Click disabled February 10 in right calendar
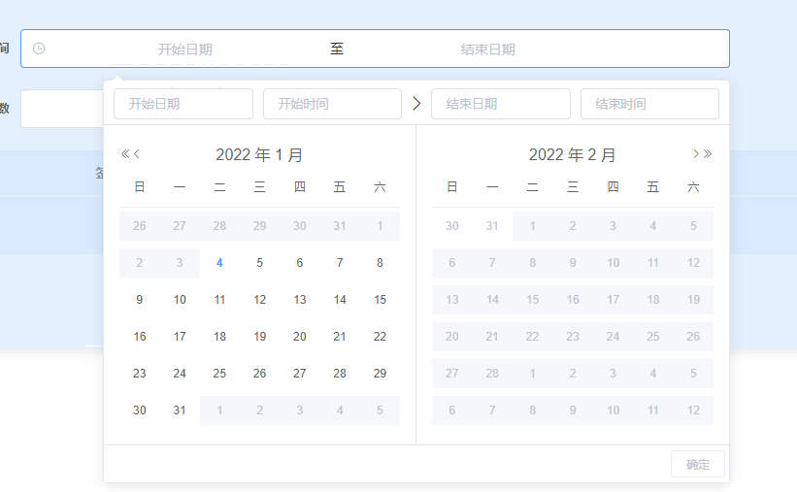This screenshot has height=492, width=797. (x=613, y=263)
